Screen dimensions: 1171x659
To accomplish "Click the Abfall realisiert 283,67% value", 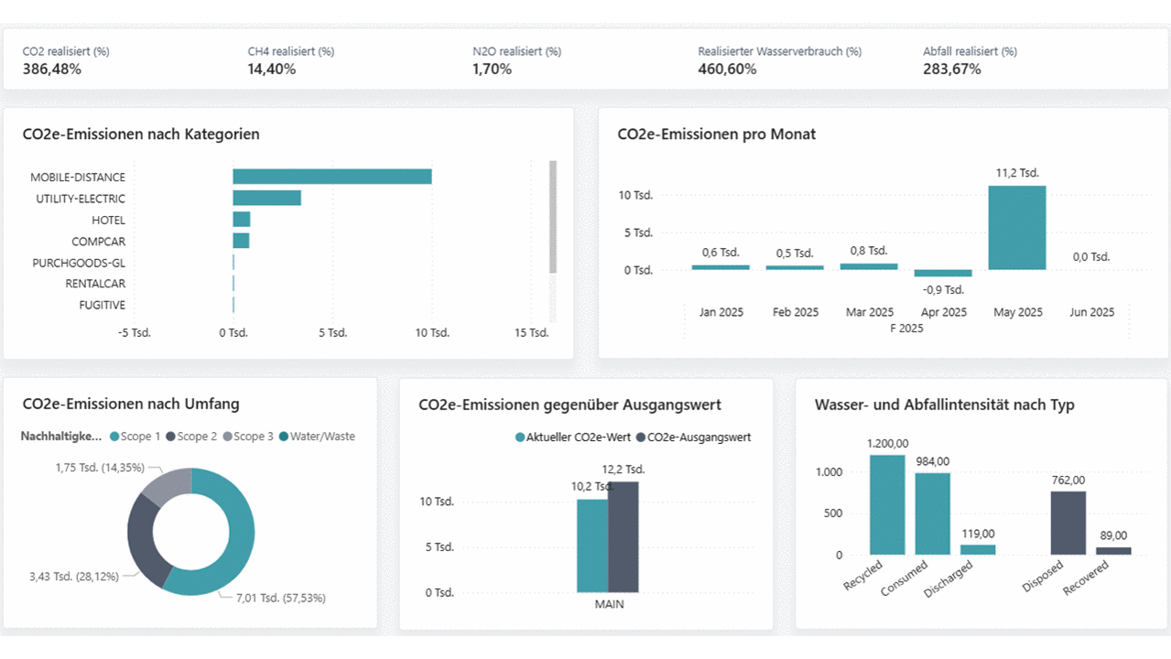I will pos(952,70).
